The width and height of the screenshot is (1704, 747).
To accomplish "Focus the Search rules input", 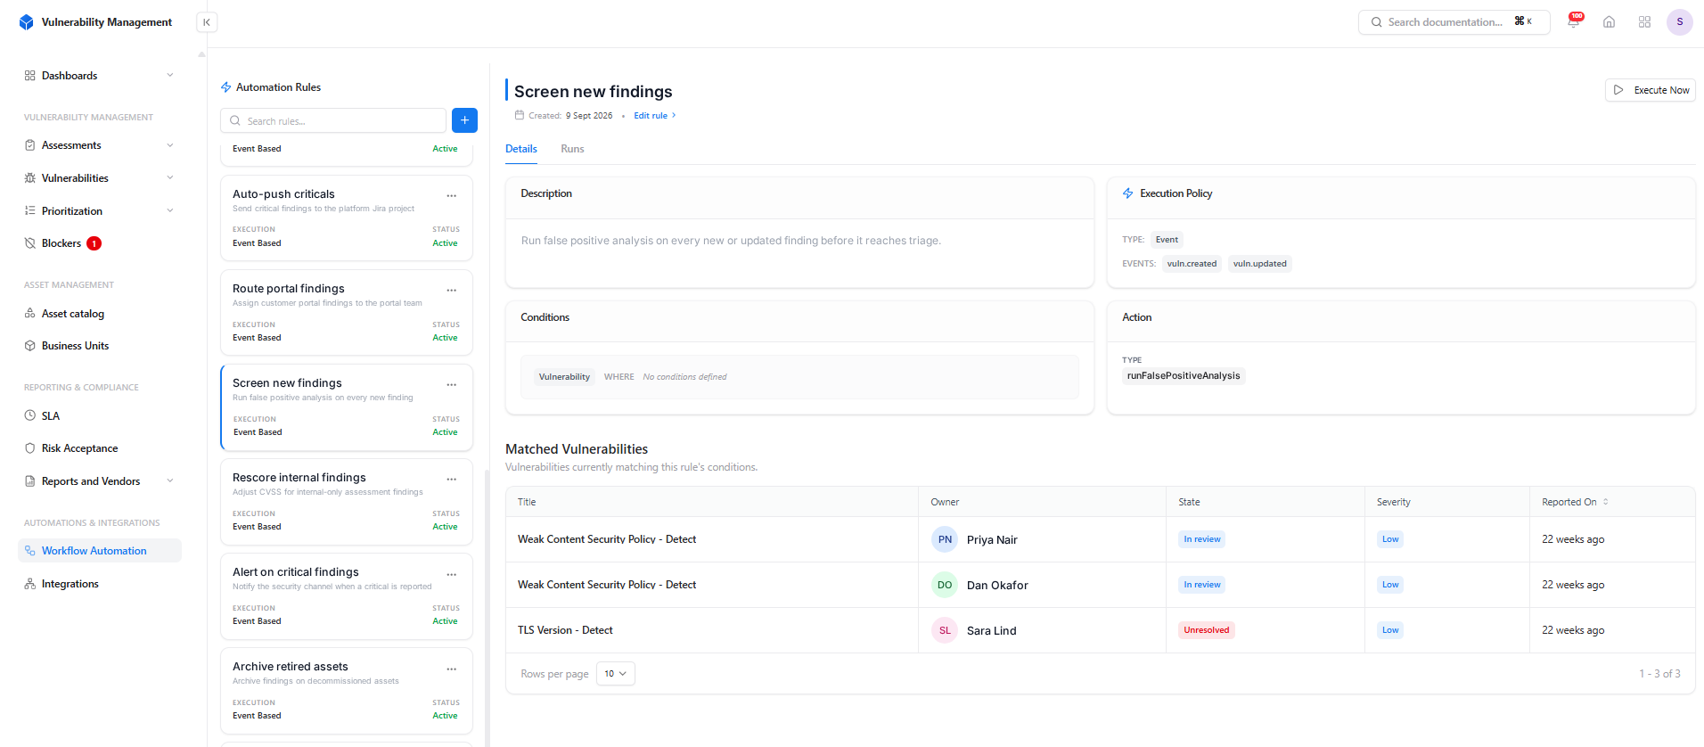I will pyautogui.click(x=333, y=120).
